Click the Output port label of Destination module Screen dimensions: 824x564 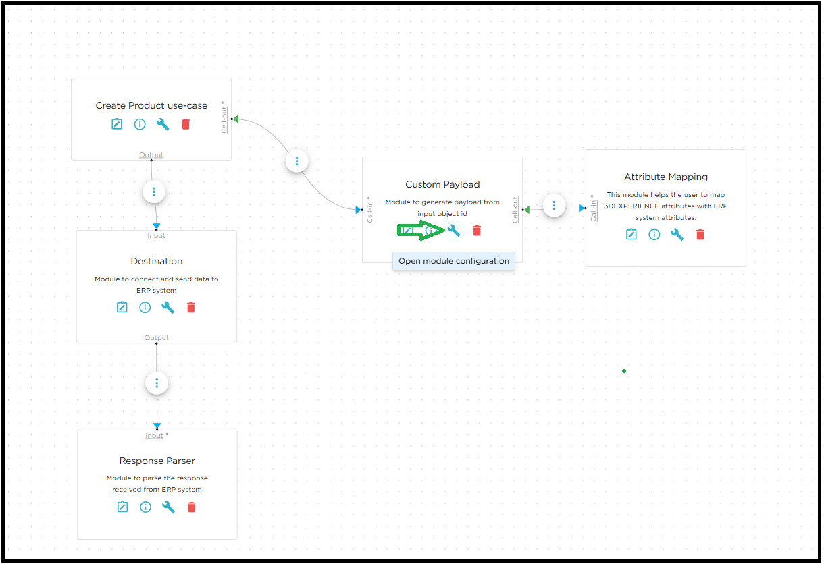[x=157, y=337]
